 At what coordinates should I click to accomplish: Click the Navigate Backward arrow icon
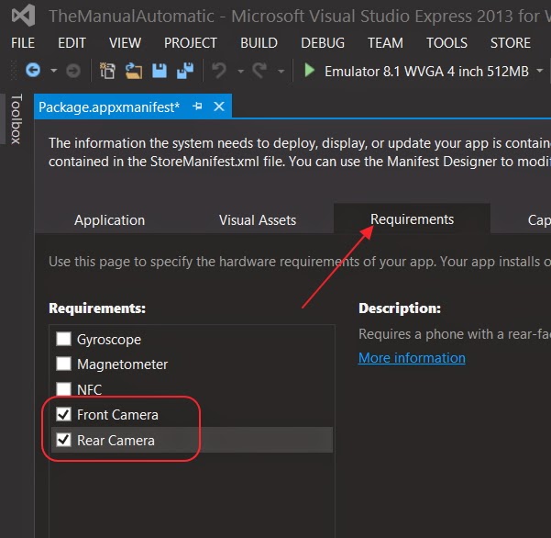[33, 71]
